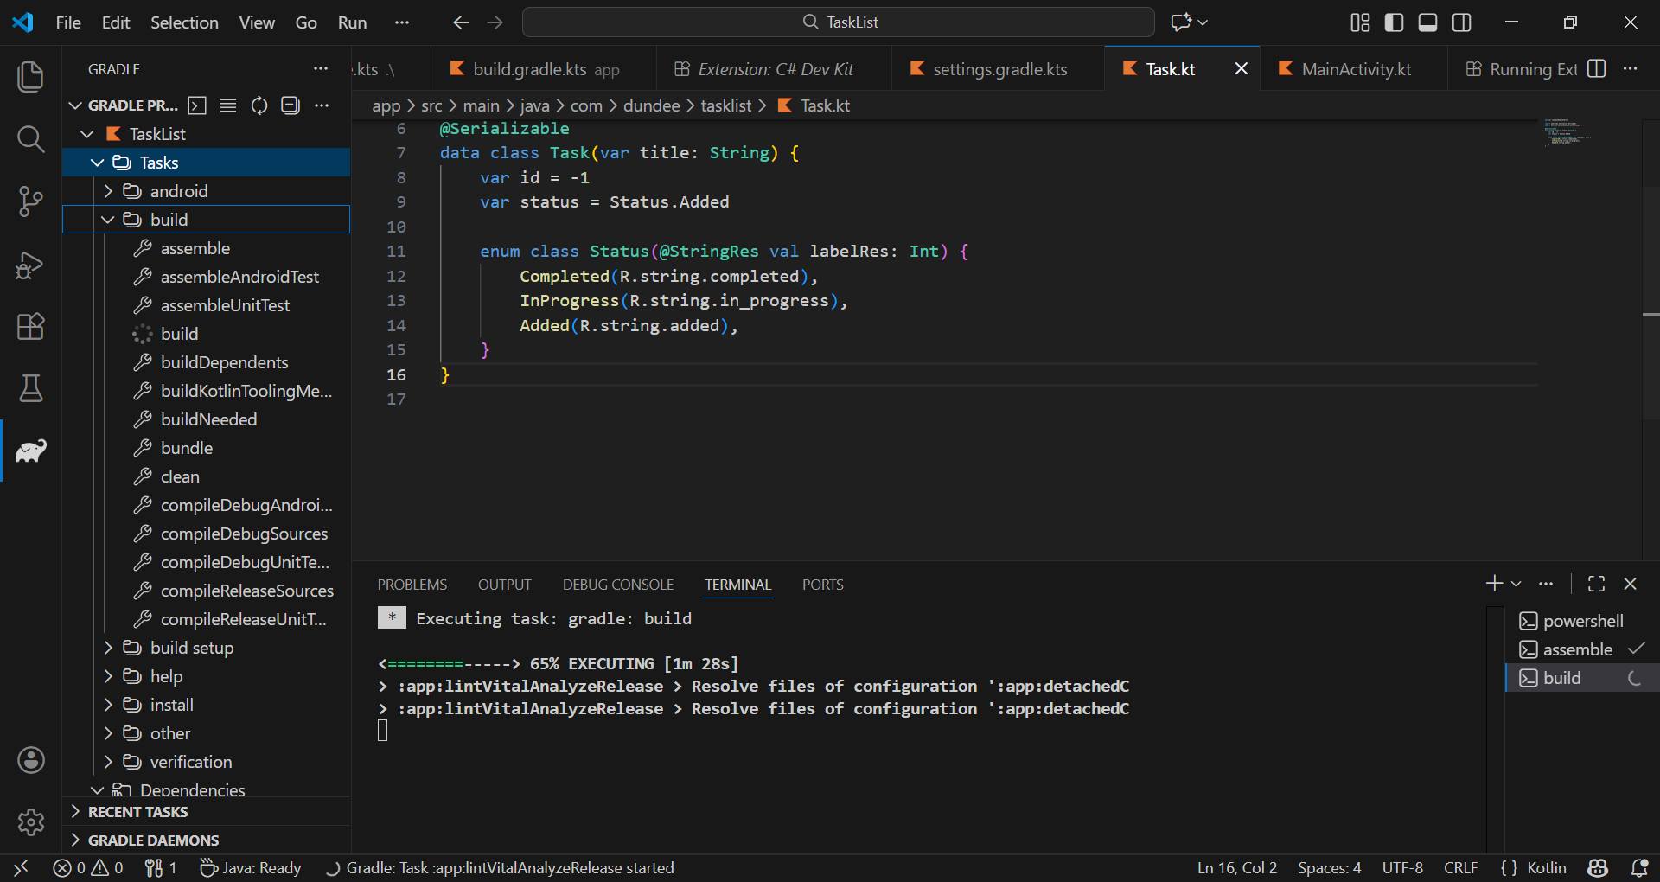Toggle the bottom panel visibility
Viewport: 1660px width, 882px height.
click(x=1428, y=22)
